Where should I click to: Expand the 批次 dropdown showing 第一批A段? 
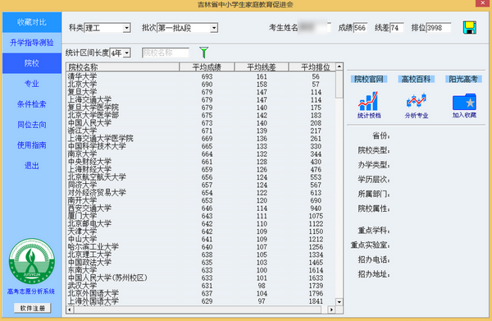tap(187, 28)
